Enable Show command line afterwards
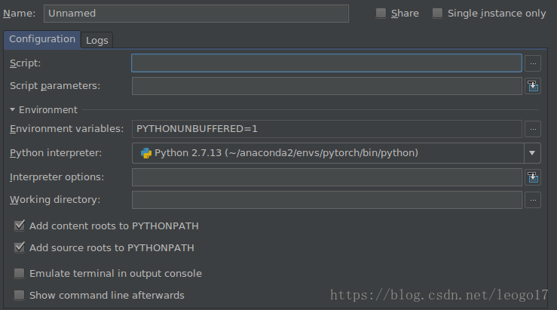The height and width of the screenshot is (310, 557). [19, 295]
